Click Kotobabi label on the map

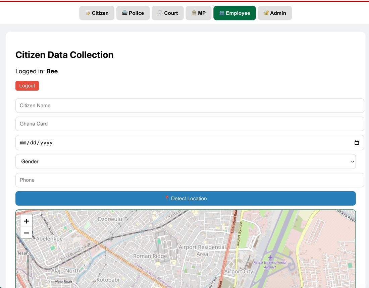(108, 280)
